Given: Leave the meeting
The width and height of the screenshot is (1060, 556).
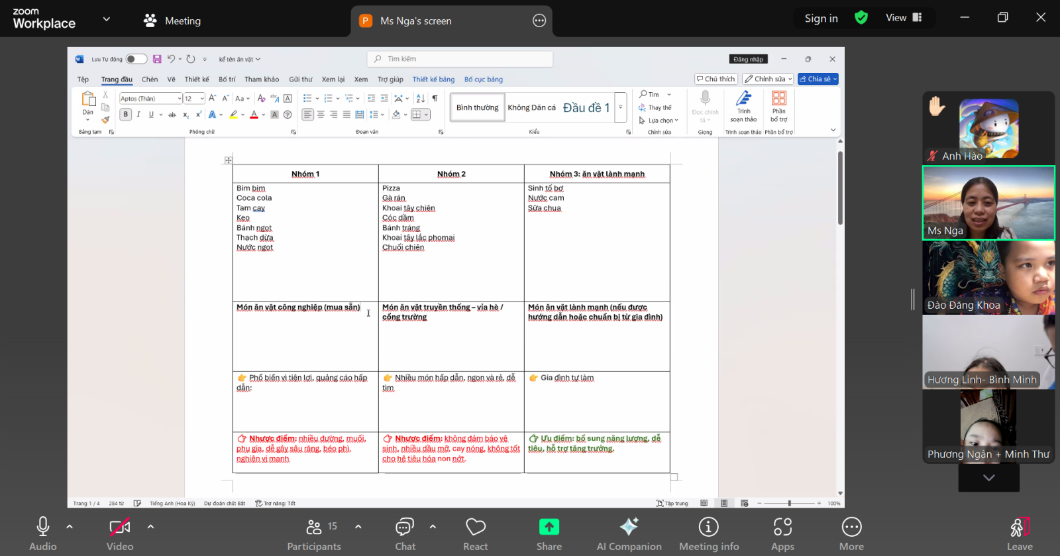Looking at the screenshot, I should click(x=1020, y=533).
